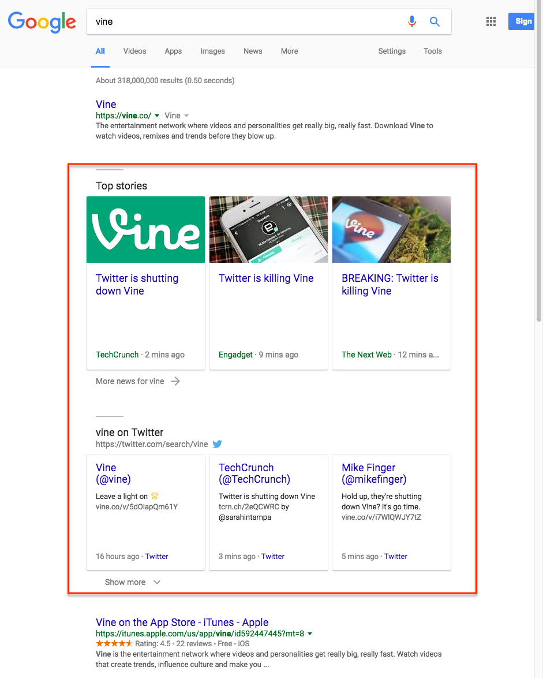Click the About 318,000,000 results text
Viewport: 543px width, 678px height.
click(x=165, y=80)
